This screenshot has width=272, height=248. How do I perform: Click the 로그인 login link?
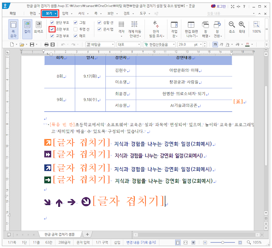click(x=221, y=6)
